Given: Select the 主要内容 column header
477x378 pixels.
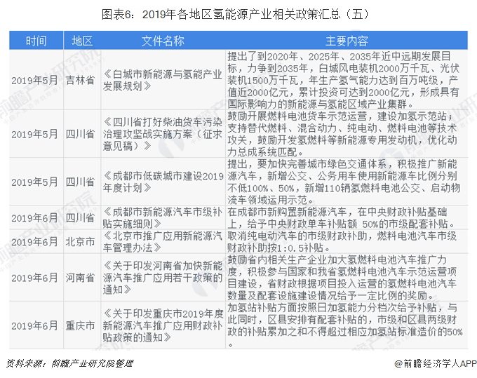Looking at the screenshot, I should [347, 41].
